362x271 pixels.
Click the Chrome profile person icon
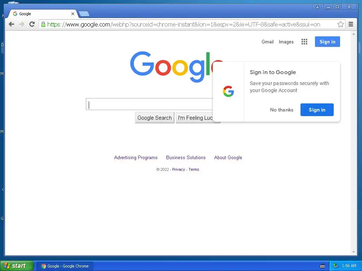(317, 7)
